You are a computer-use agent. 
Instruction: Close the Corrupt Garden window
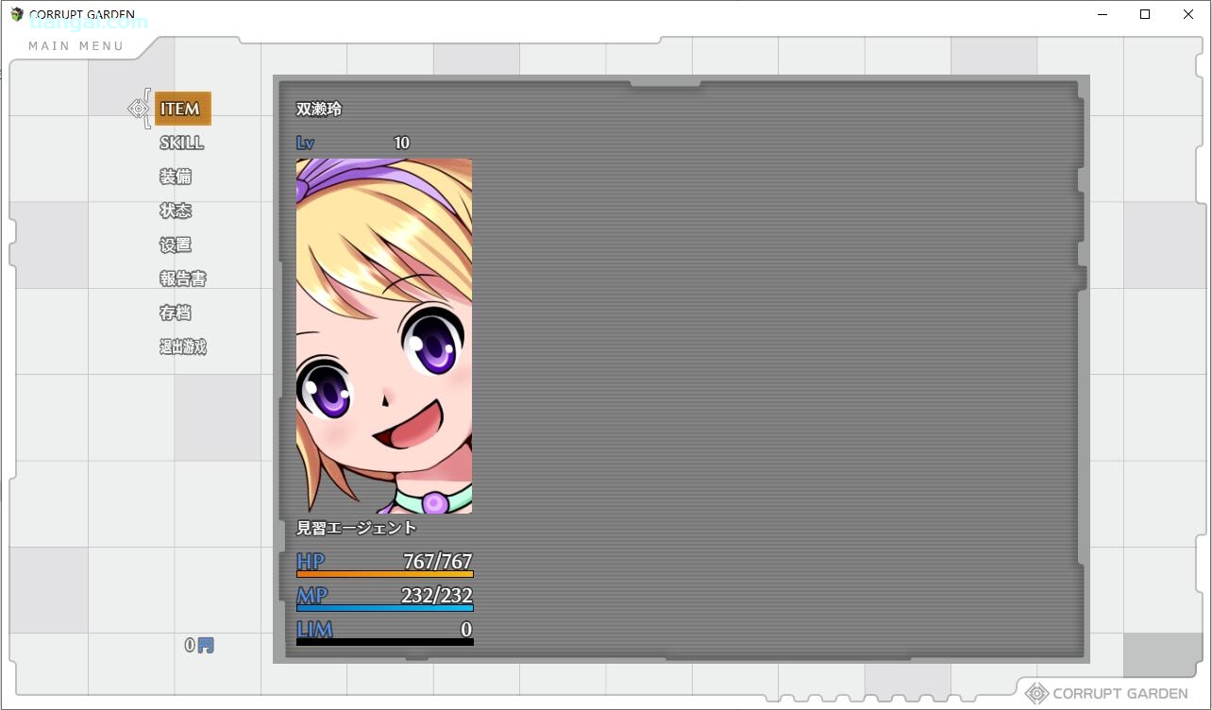1188,15
